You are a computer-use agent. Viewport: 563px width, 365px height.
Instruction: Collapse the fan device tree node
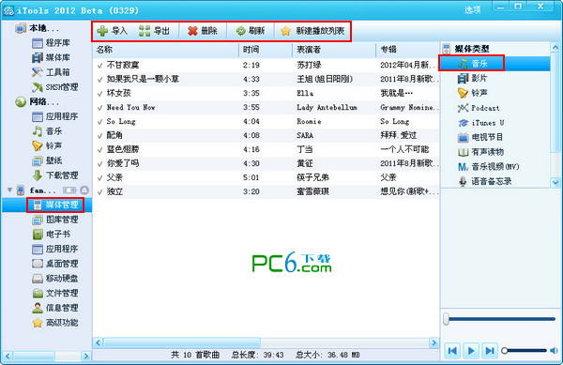coord(9,190)
